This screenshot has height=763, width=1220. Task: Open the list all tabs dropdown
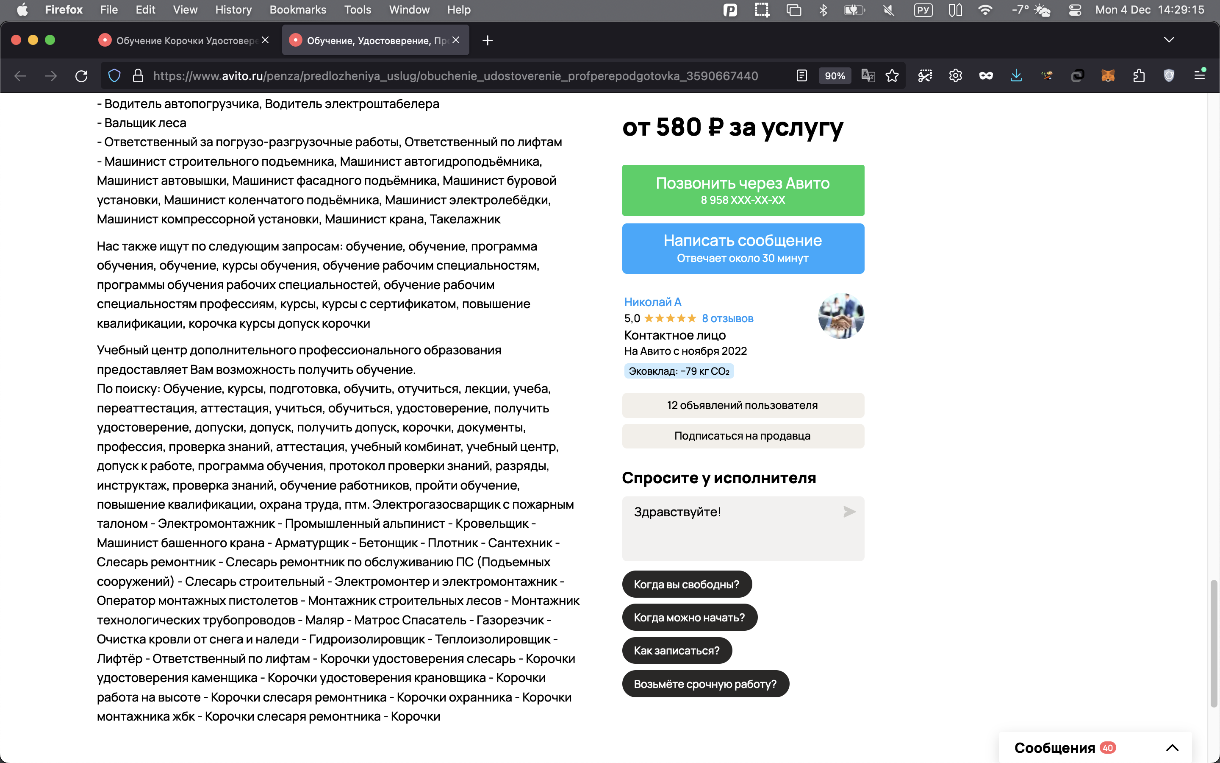tap(1169, 40)
